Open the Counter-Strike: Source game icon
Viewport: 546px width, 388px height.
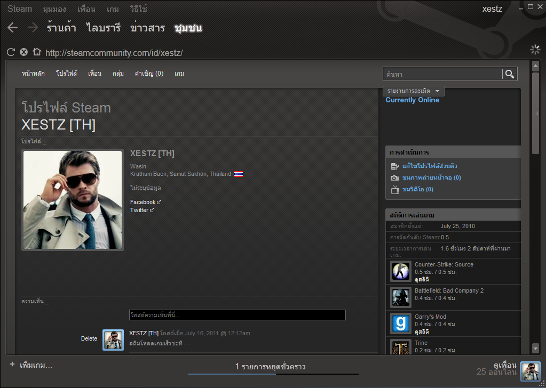tap(400, 271)
